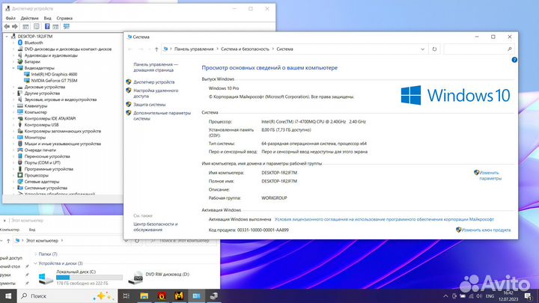Viewport: 539px width, 303px height.
Task: Click the ENG language indicator
Action: coord(490,296)
